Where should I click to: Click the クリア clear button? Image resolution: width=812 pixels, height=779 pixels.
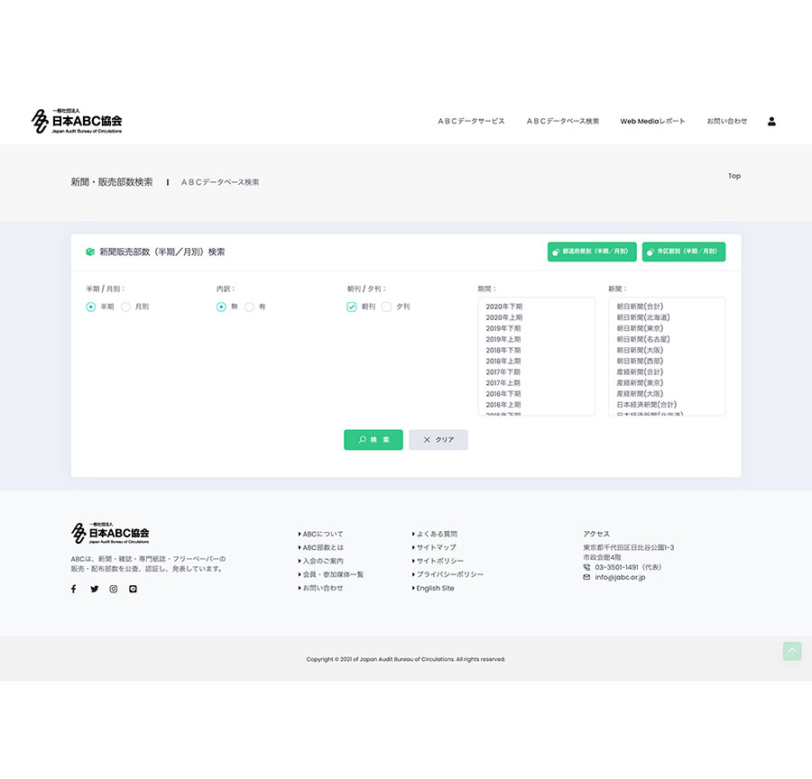tap(438, 439)
